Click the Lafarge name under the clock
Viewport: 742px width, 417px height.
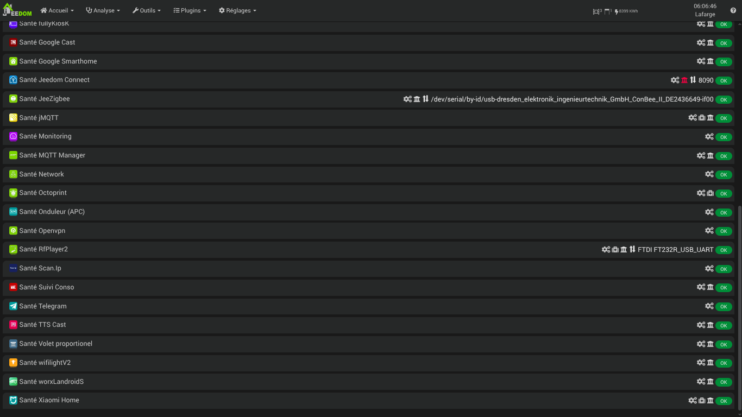(x=705, y=15)
